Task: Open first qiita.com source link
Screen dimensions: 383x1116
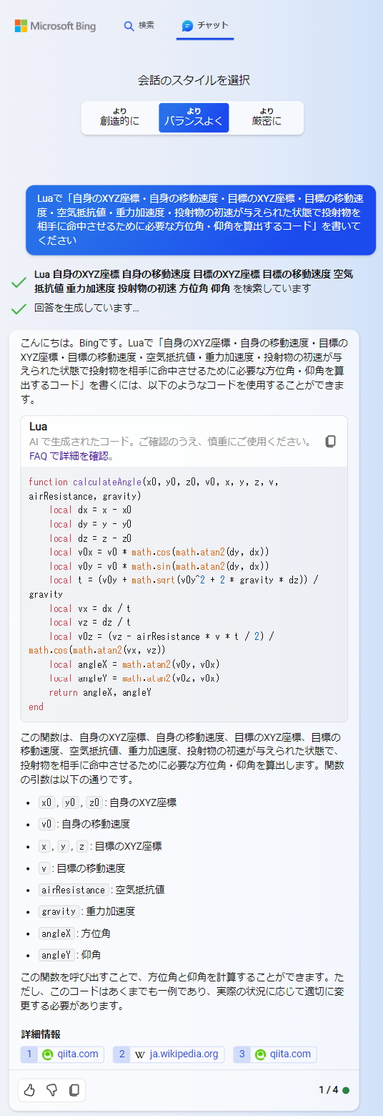Action: point(63,1054)
